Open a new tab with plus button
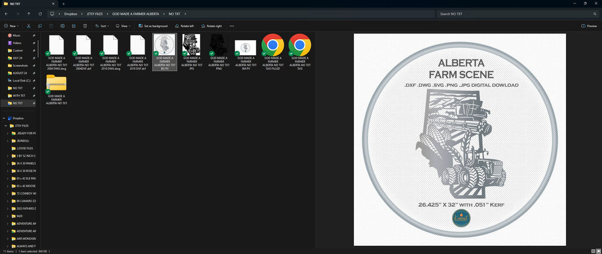Image resolution: width=602 pixels, height=254 pixels. [x=63, y=4]
